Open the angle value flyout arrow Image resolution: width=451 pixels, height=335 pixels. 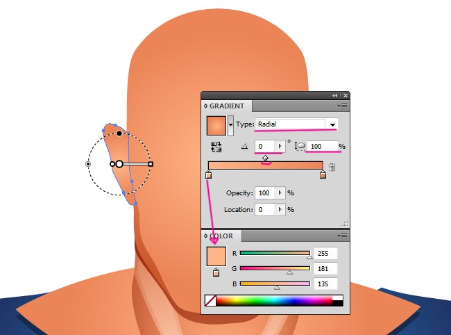point(280,147)
